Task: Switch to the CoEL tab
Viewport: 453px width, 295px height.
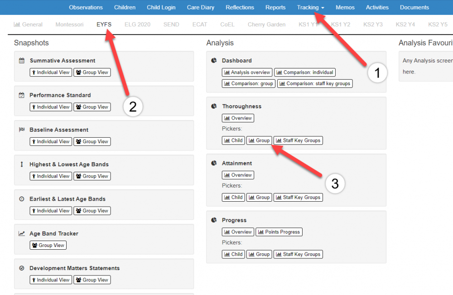Action: click(227, 24)
